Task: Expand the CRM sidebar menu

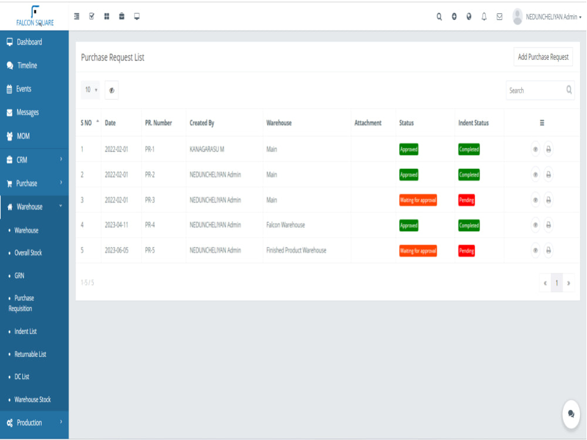Action: point(35,160)
